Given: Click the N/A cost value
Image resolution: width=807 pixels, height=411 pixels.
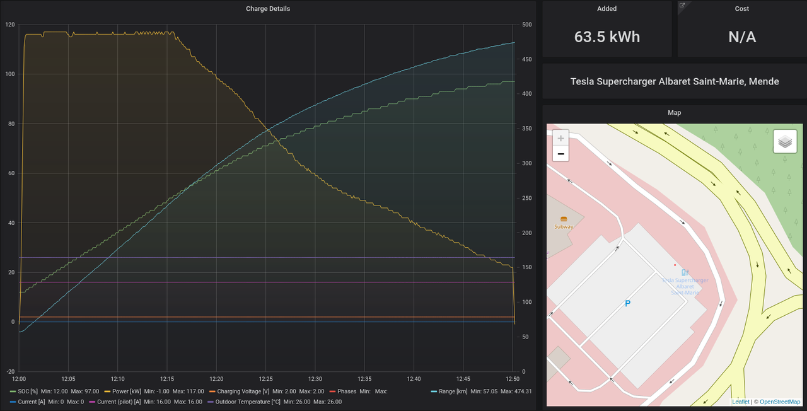Looking at the screenshot, I should 742,37.
